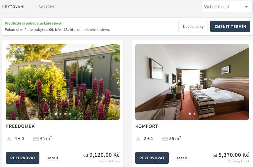This screenshot has height=167, width=253.
Task: Click the ZMĚNIT TERMÍN button
Action: [230, 26]
